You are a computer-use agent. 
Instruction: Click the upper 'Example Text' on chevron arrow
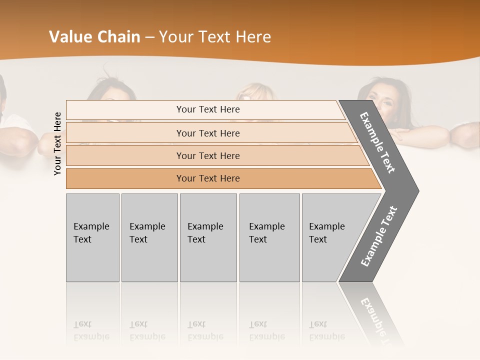[377, 142]
